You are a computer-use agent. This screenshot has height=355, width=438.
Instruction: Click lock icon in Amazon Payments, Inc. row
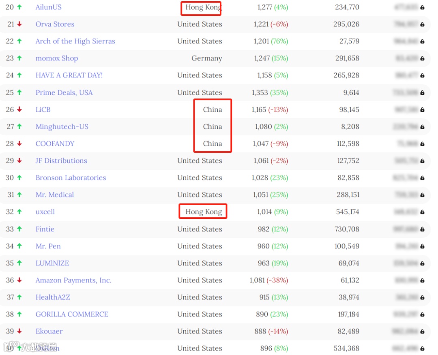tap(422, 280)
